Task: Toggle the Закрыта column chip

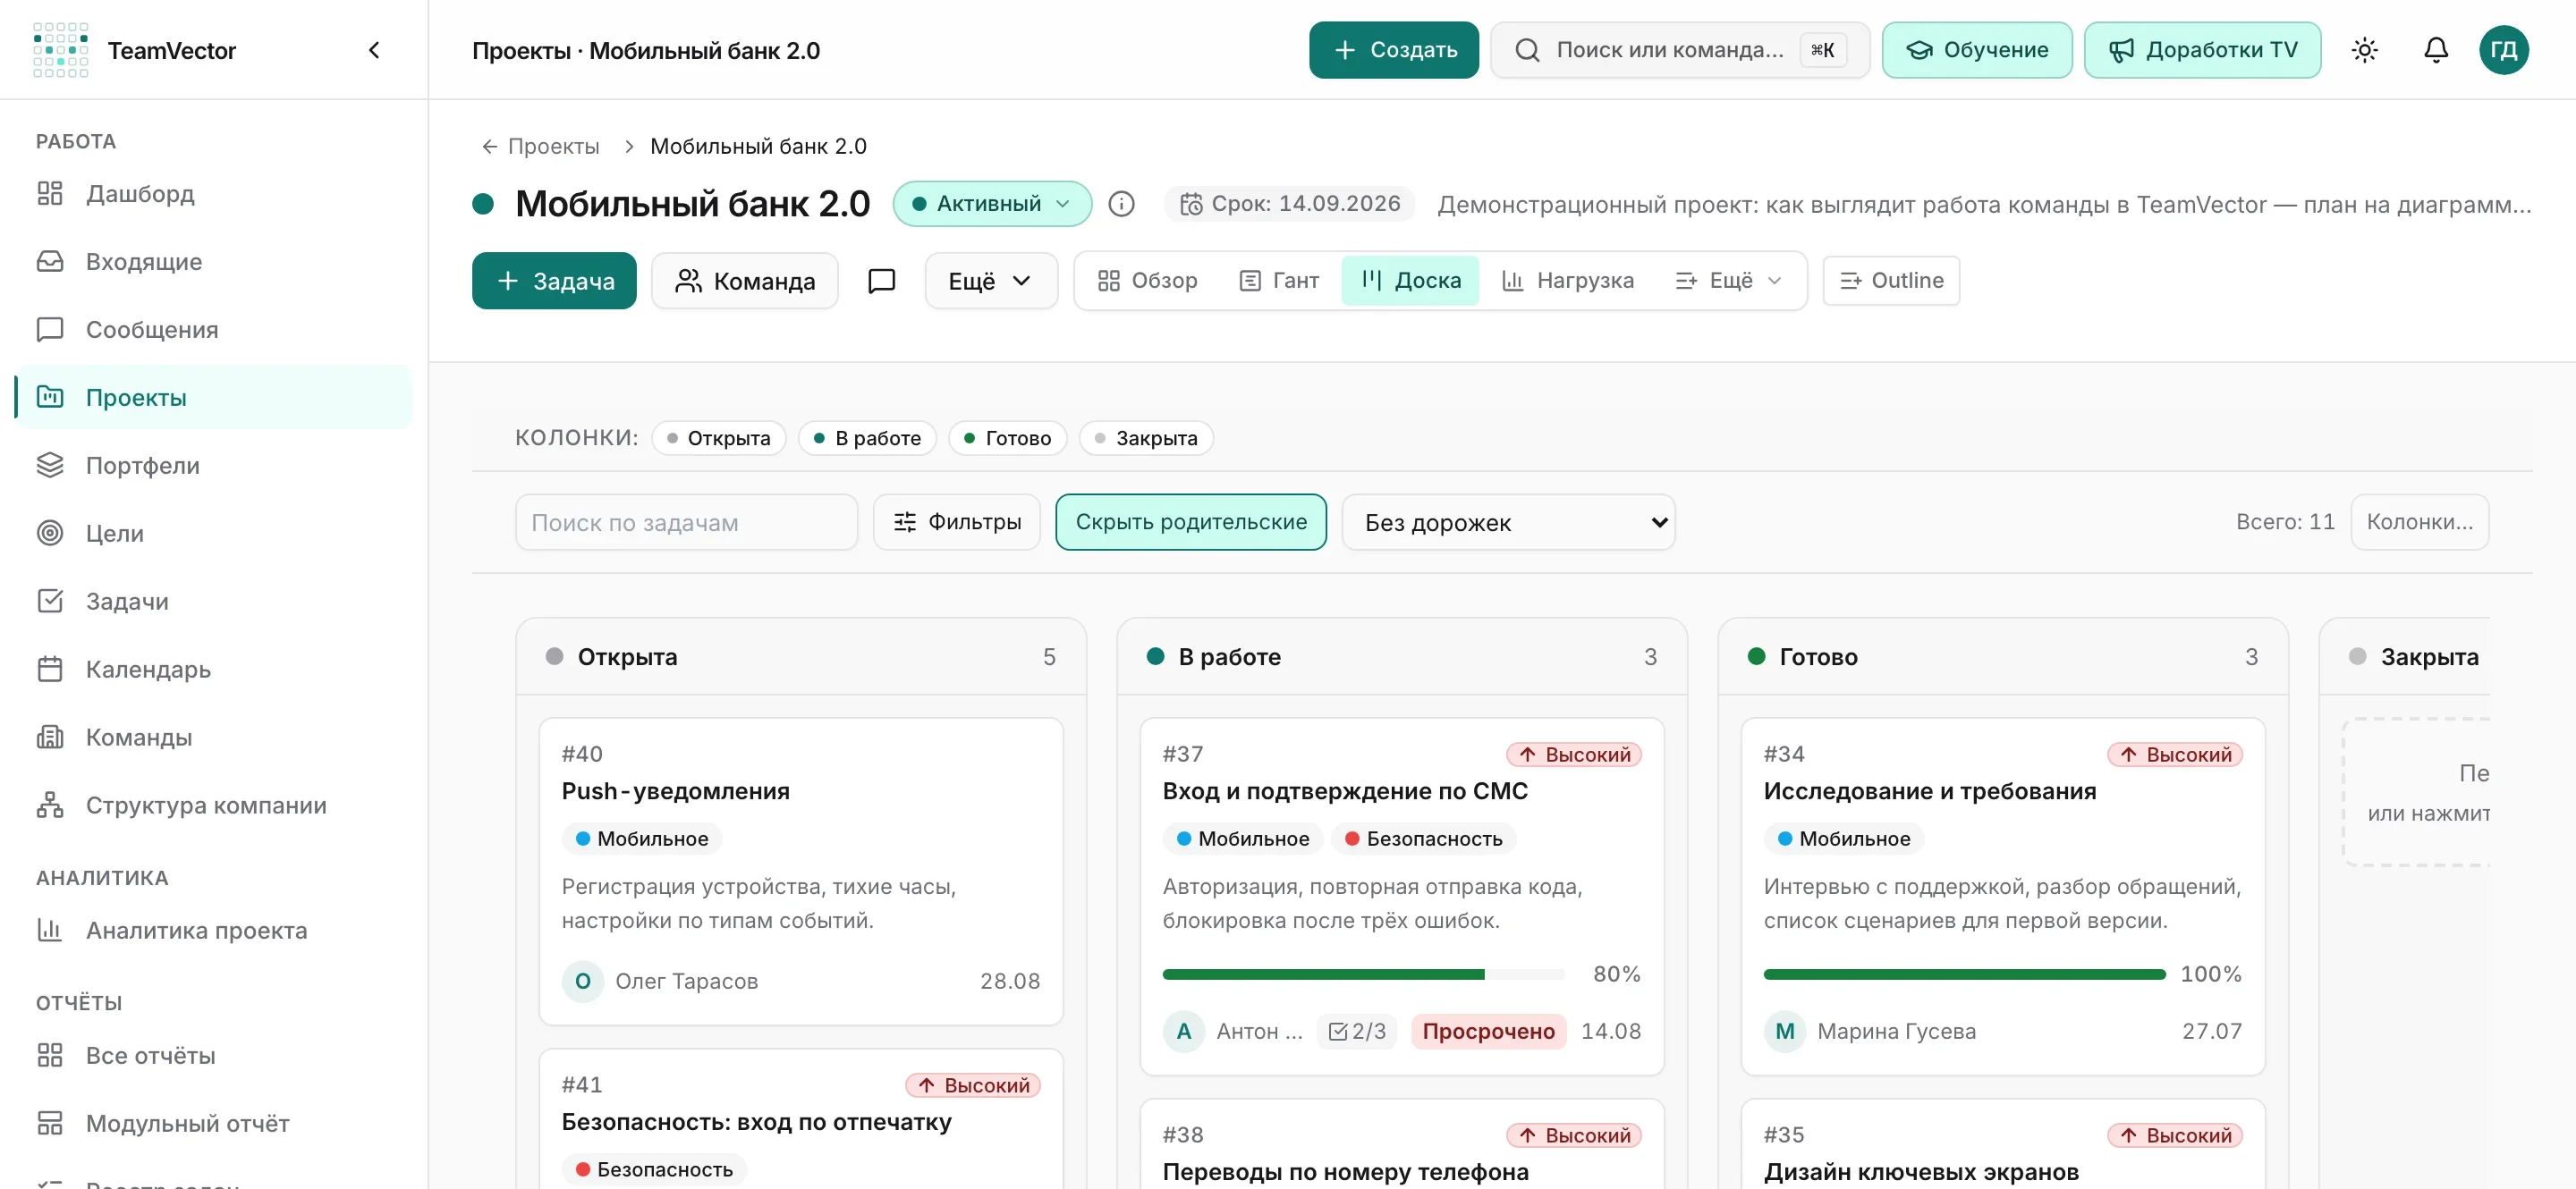Action: (1146, 438)
